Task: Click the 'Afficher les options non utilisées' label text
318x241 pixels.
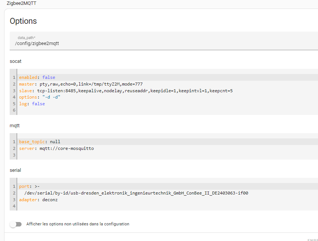Action: click(x=78, y=224)
